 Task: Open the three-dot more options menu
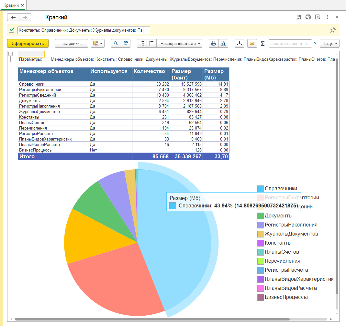[x=327, y=17]
